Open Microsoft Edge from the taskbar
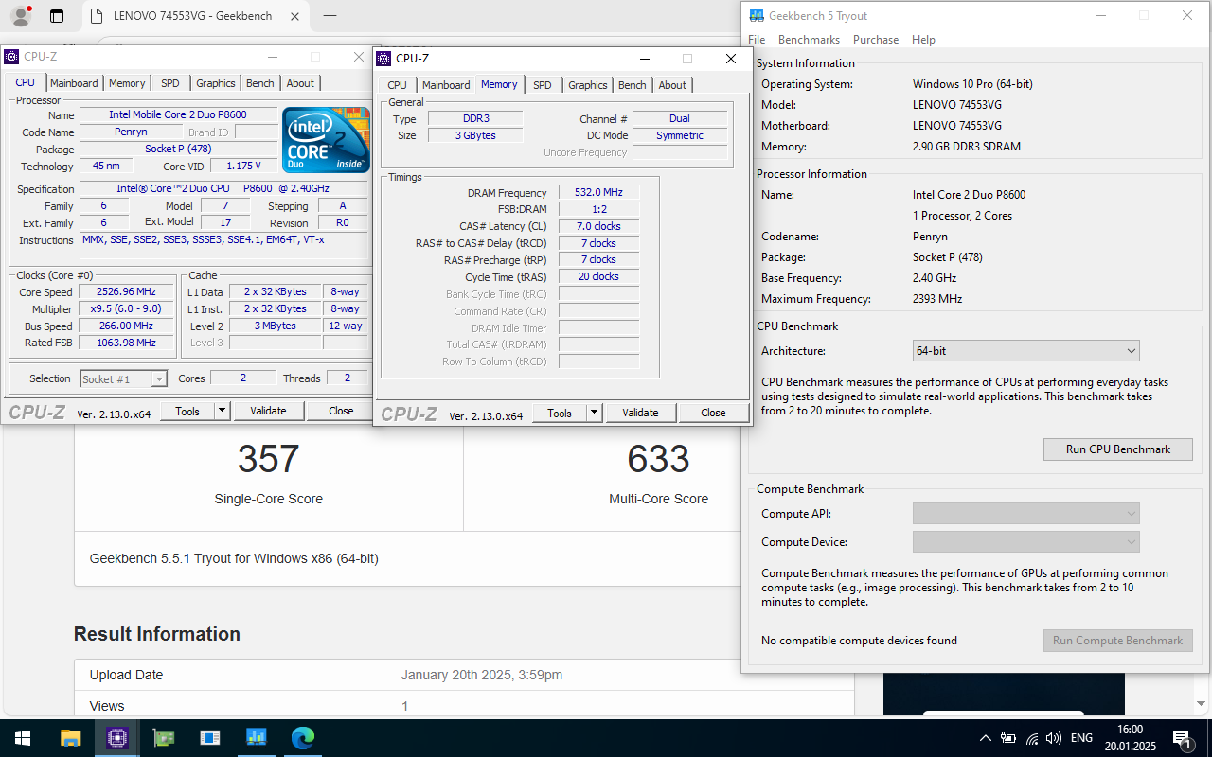 tap(303, 738)
